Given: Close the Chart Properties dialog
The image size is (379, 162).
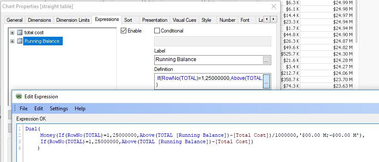Looking at the screenshot, I should click(x=274, y=6).
